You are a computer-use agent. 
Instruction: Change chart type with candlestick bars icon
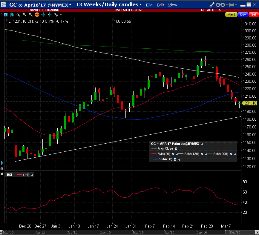coord(12,15)
